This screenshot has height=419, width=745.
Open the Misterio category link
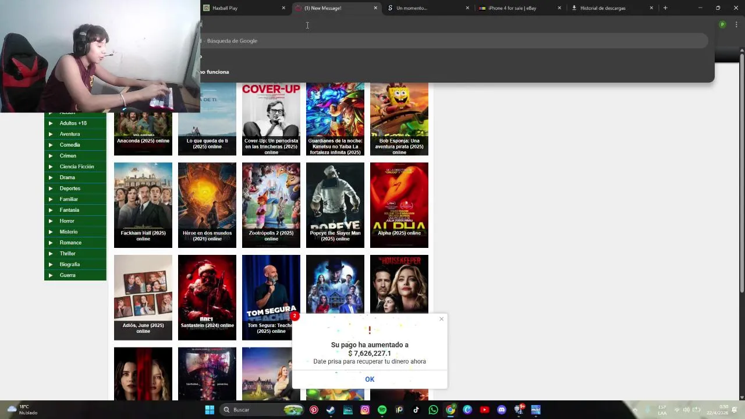pos(69,232)
